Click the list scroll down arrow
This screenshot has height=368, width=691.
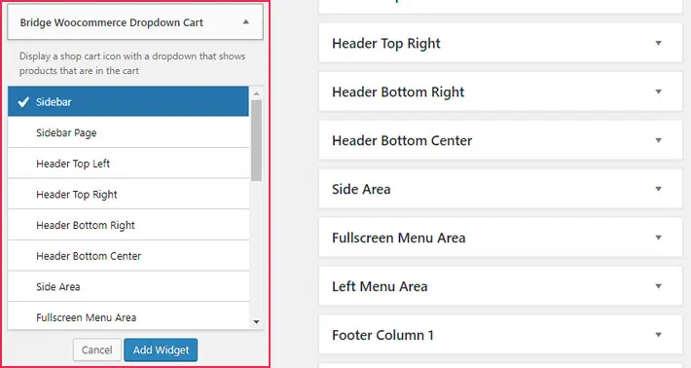tap(257, 322)
